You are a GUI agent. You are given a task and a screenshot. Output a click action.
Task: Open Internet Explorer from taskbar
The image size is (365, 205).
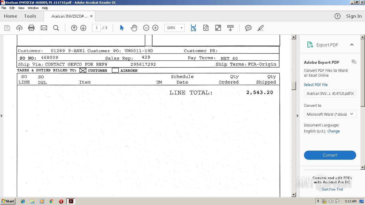point(23,201)
